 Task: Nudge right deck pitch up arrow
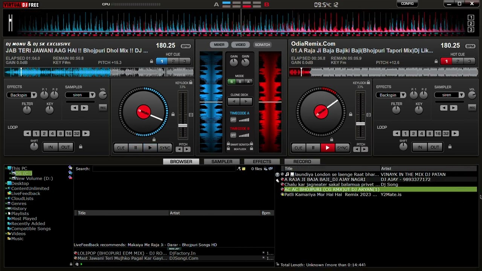tap(364, 149)
